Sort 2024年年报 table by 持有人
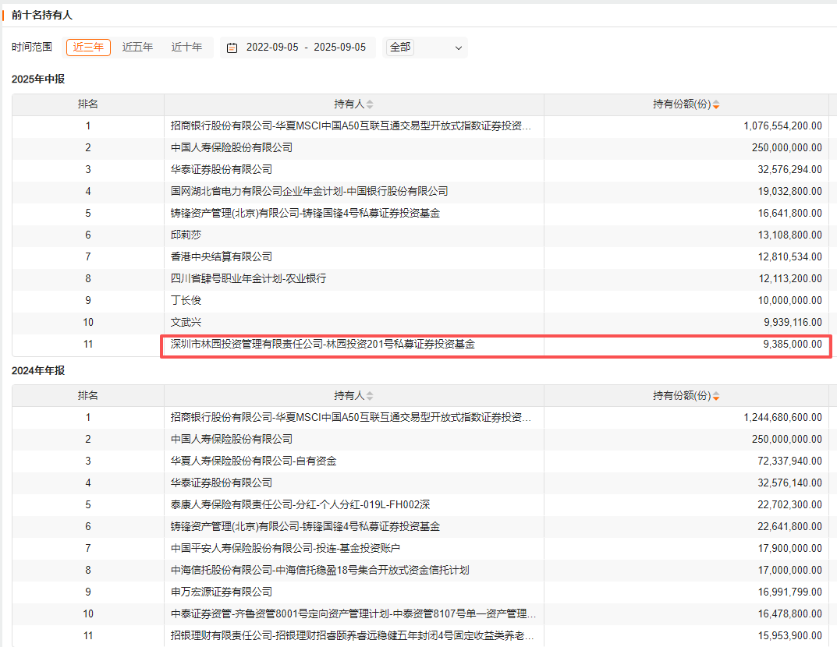The width and height of the screenshot is (837, 647). click(370, 396)
